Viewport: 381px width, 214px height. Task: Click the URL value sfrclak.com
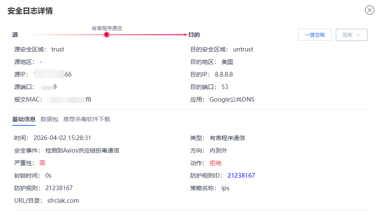62,201
